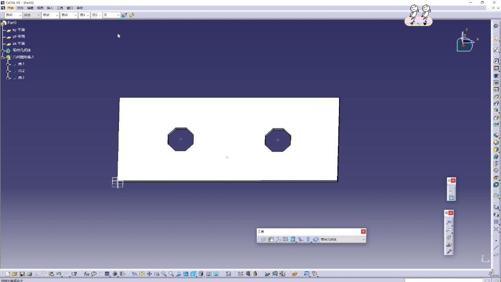
Task: Click the Pan view icon
Action: [x=149, y=274]
